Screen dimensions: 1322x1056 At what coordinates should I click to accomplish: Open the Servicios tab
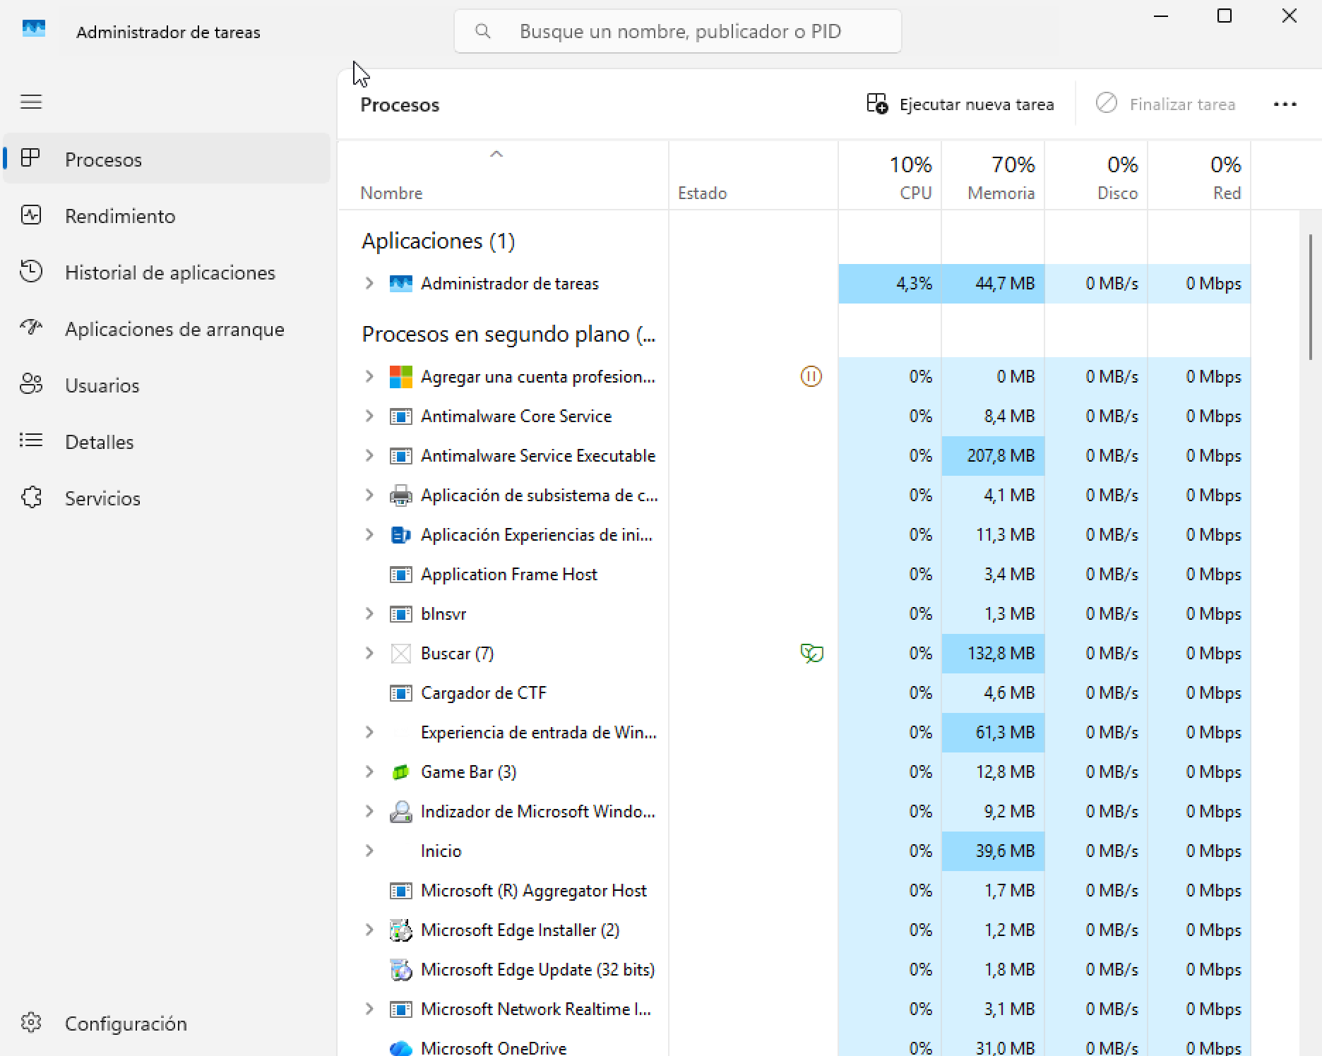(167, 498)
